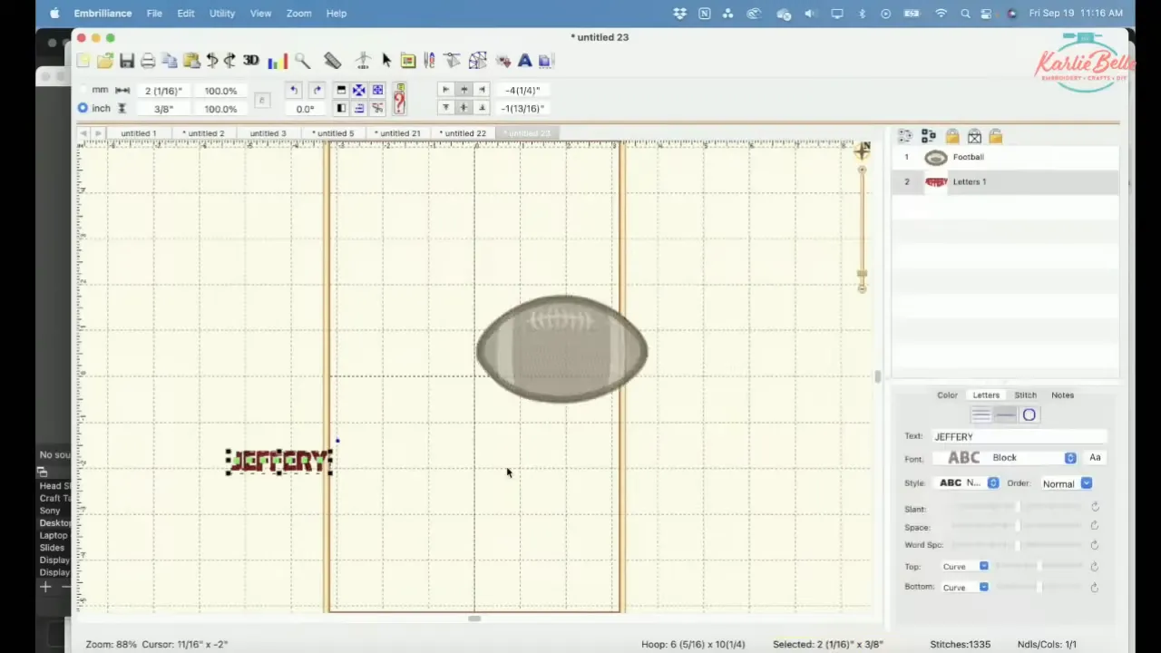Click the Aa font case button
This screenshot has height=653, width=1161.
tap(1095, 458)
